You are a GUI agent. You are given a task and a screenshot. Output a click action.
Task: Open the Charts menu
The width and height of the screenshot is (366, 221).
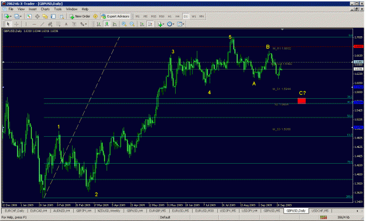pos(45,9)
